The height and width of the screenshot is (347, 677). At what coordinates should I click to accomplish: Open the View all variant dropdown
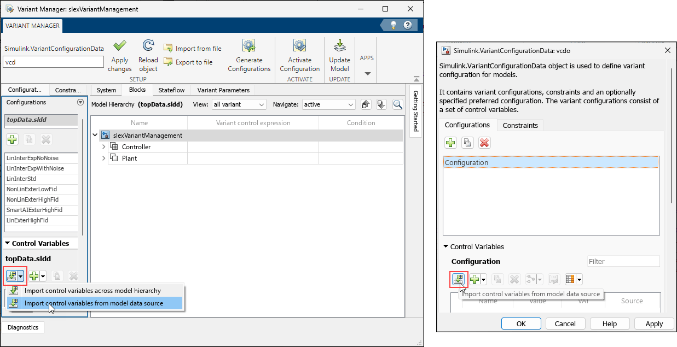tap(239, 104)
